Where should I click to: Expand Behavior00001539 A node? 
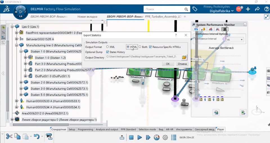pyautogui.click(x=16, y=39)
